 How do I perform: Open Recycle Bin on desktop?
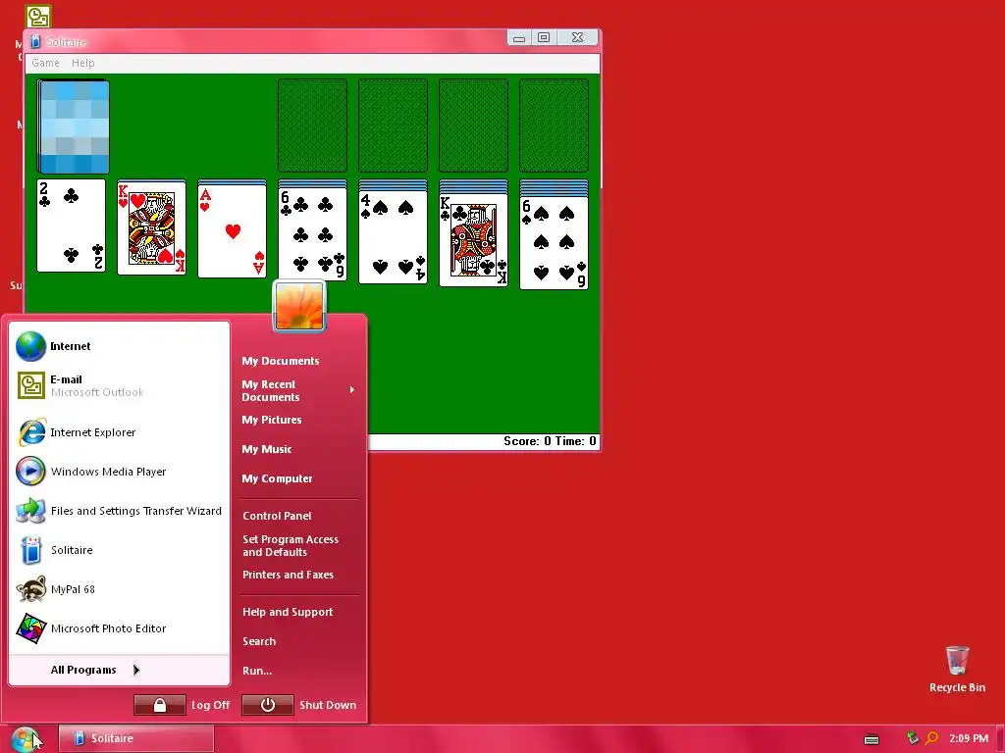pos(957,669)
